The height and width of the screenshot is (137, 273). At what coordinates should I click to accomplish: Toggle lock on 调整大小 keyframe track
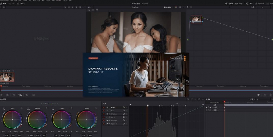point(209,110)
